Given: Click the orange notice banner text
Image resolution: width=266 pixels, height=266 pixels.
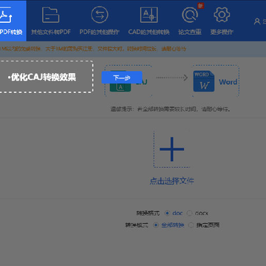Looking at the screenshot, I should (x=93, y=49).
